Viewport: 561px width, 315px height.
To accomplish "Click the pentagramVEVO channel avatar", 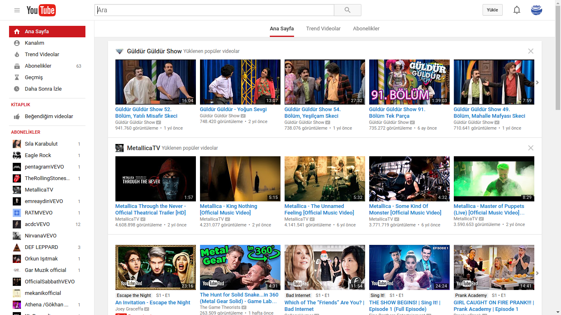I will pos(17,167).
